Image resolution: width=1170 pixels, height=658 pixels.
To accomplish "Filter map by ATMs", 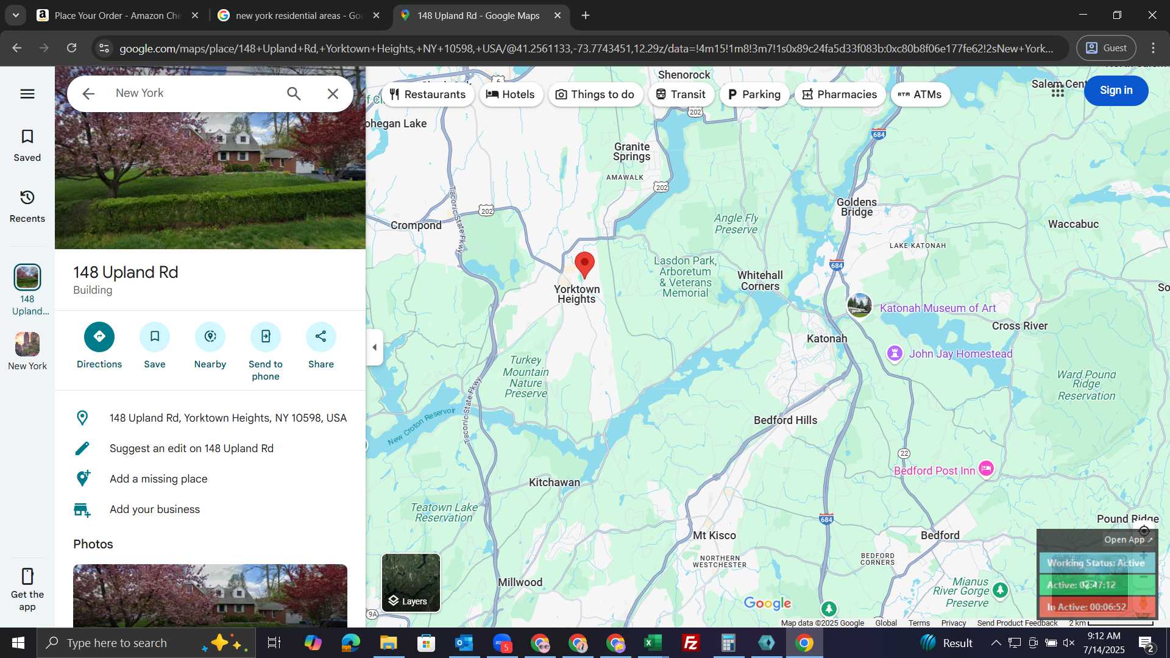I will [x=920, y=94].
